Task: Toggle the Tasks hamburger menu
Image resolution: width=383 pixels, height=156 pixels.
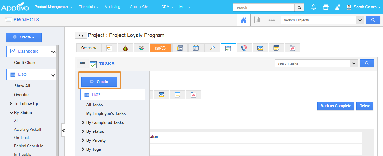Action: (83, 63)
